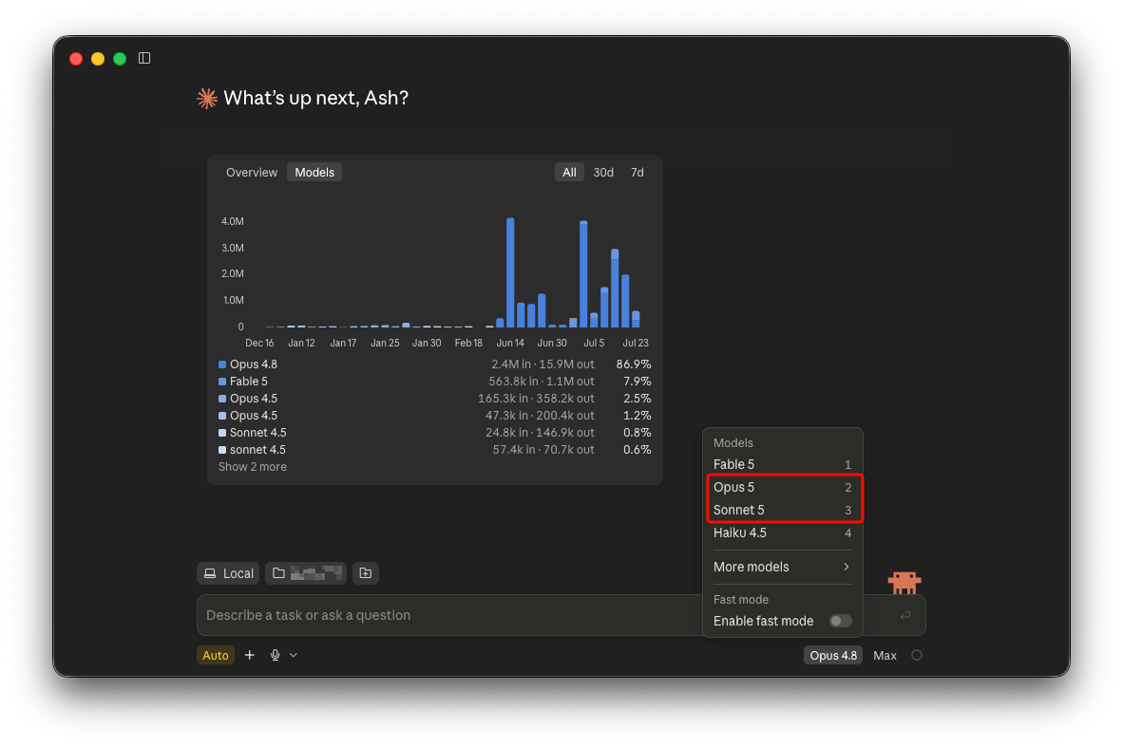
Task: Pick Haiku 4.5 in models menu
Action: 782,533
